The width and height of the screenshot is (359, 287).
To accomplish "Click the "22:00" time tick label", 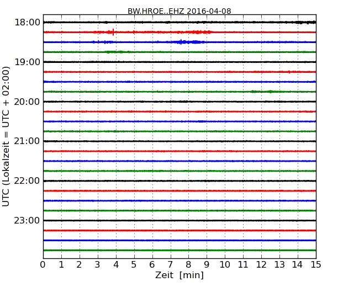I will (27, 181).
